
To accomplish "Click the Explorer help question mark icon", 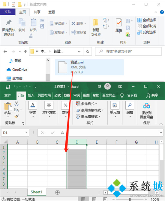I will pos(162,12).
